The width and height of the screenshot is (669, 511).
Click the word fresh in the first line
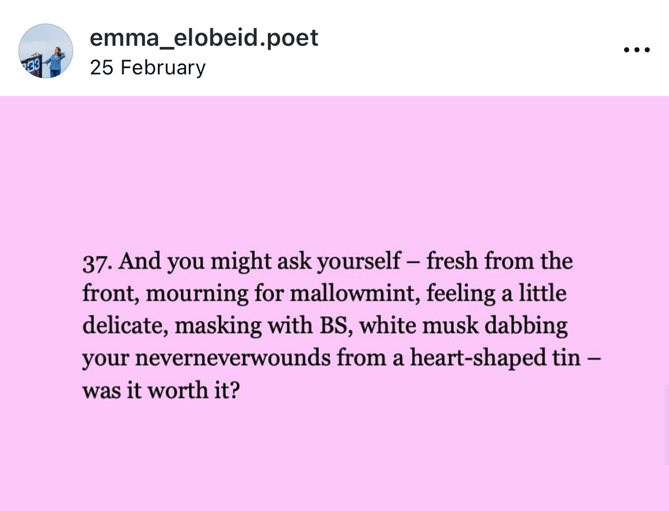[452, 262]
